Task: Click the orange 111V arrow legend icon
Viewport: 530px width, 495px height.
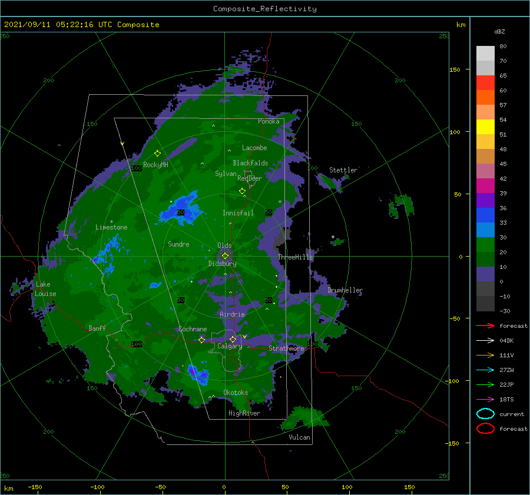Action: point(485,355)
